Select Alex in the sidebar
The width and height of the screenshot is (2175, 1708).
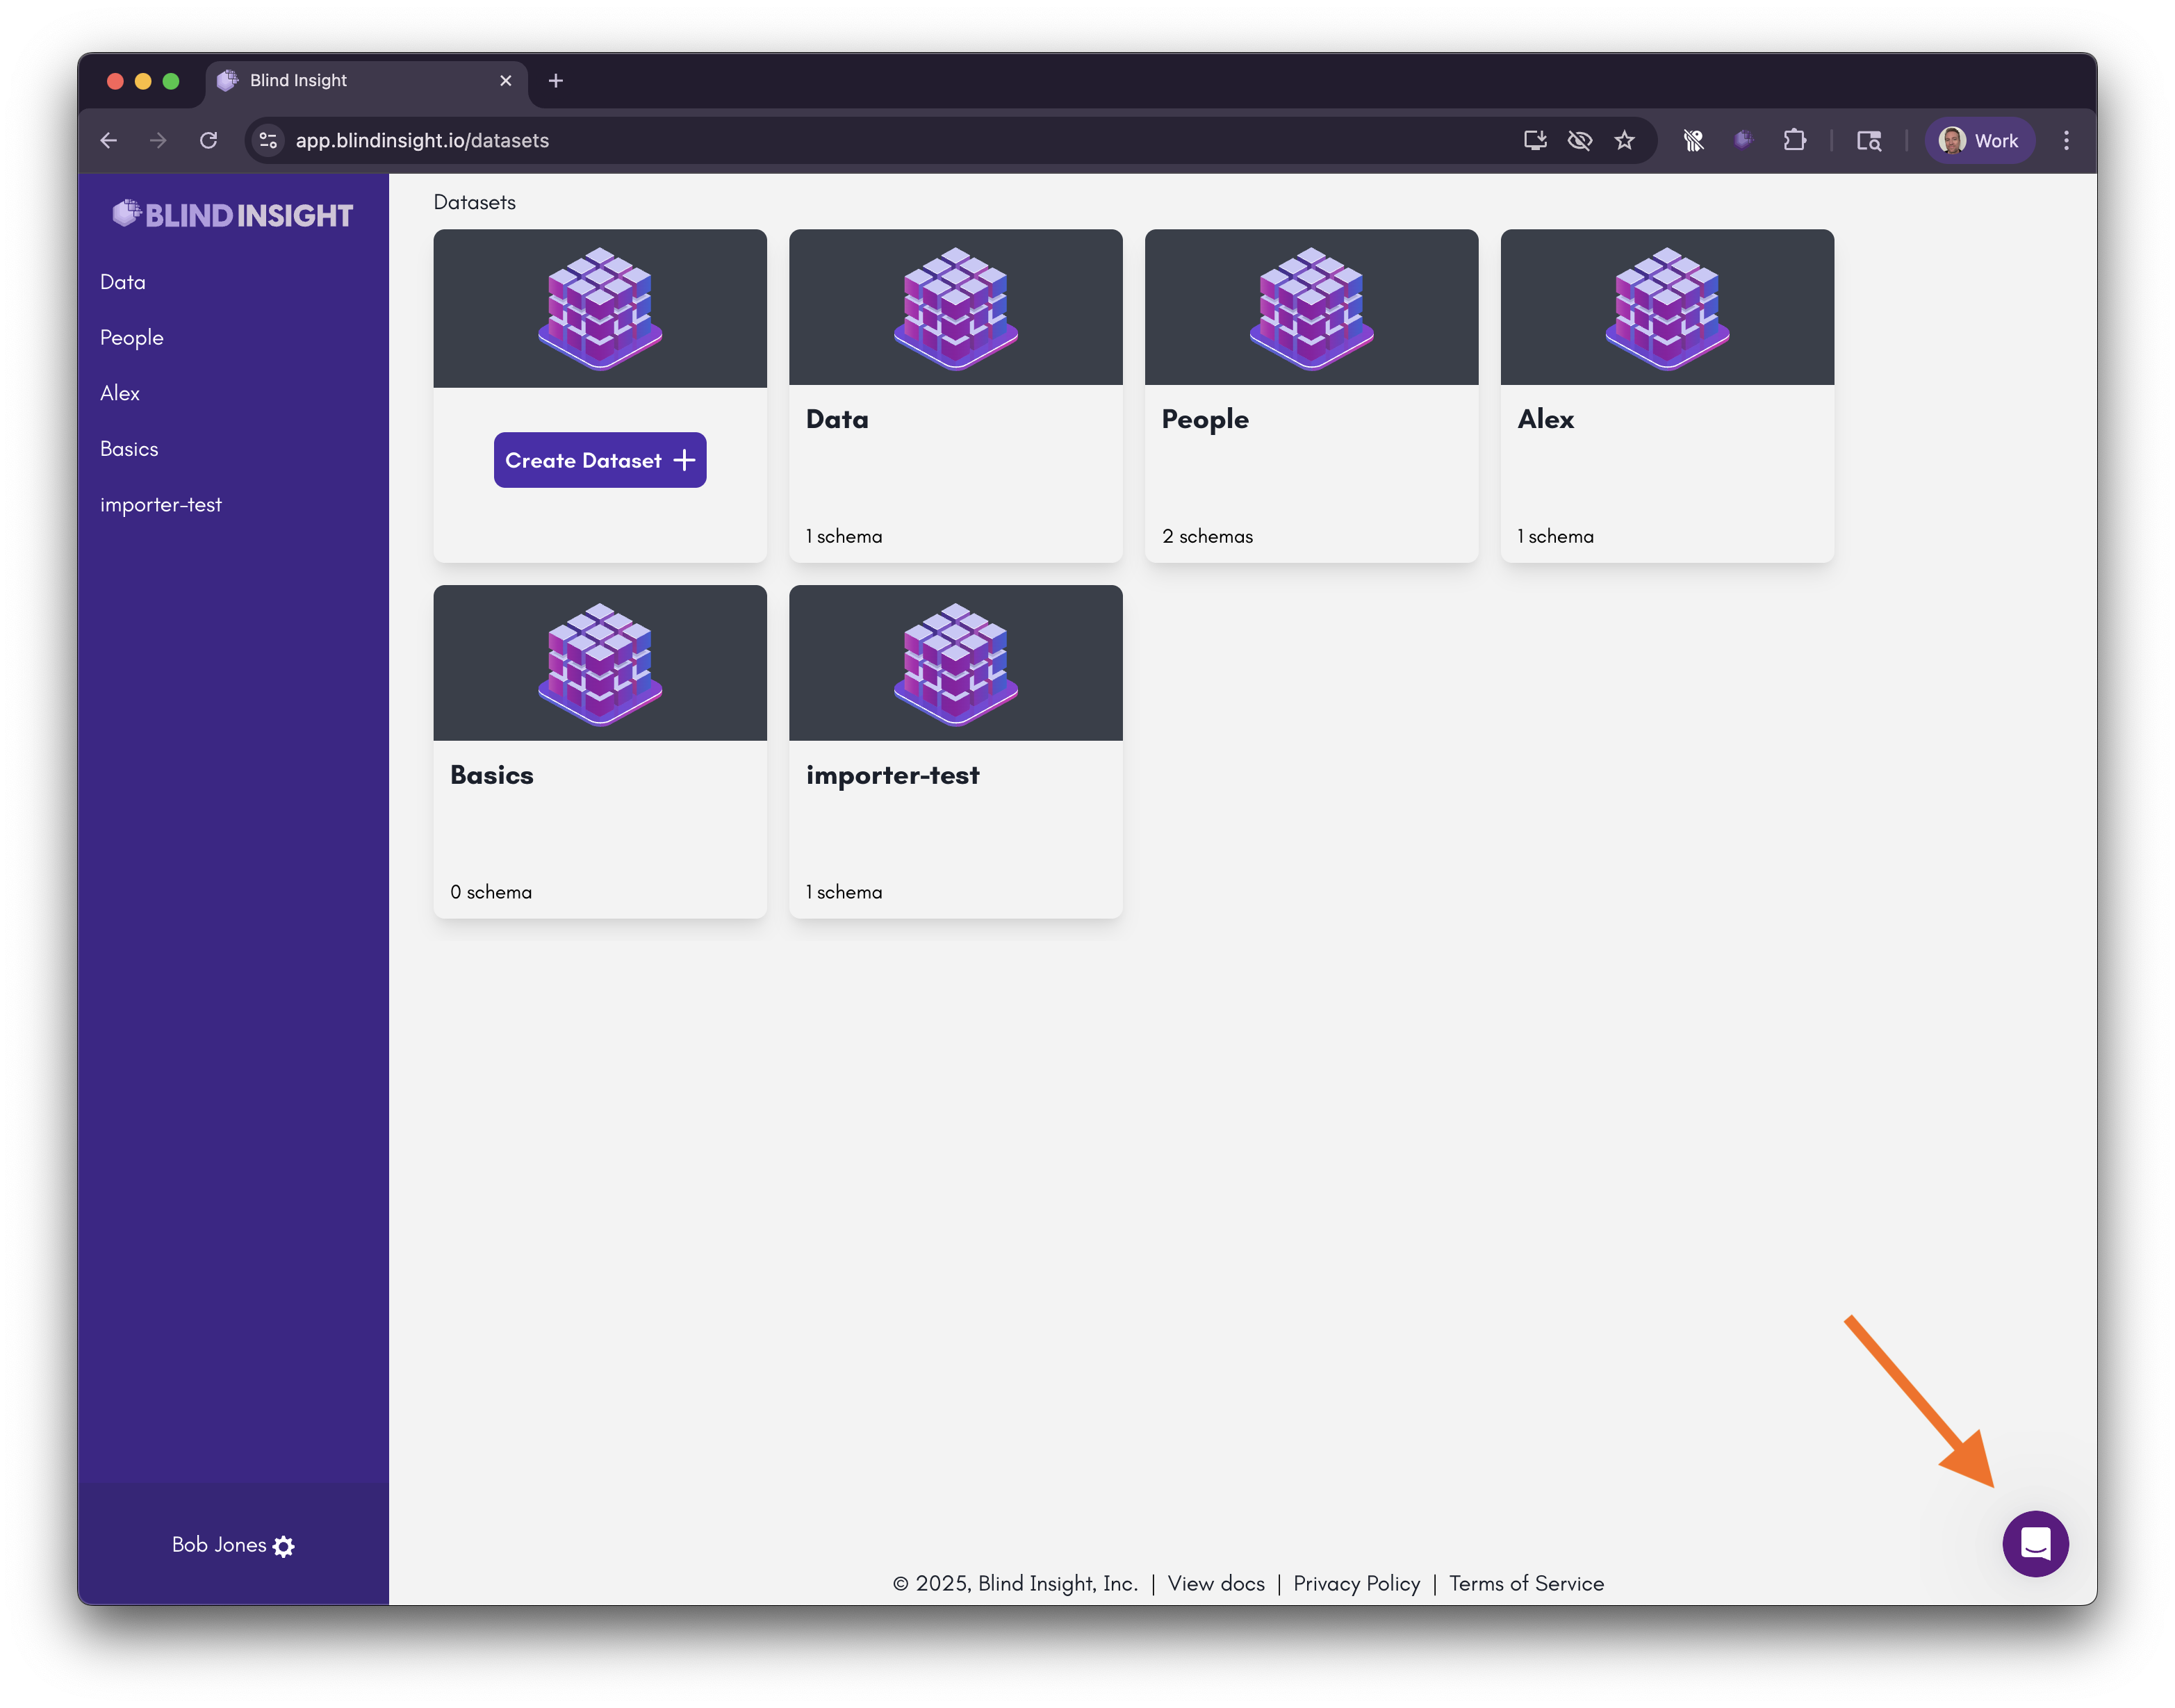click(120, 393)
